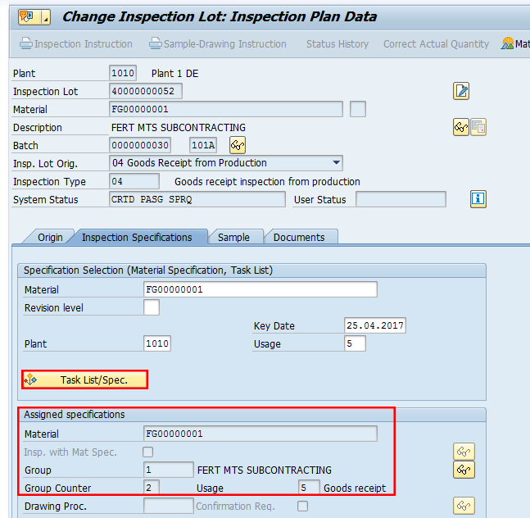Viewport: 530px width, 518px height.
Task: Click the Key Date input field
Action: tap(374, 325)
